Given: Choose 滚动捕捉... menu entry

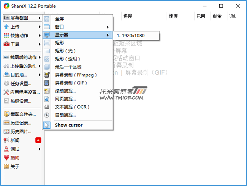Looking at the screenshot, I should coord(78,91).
